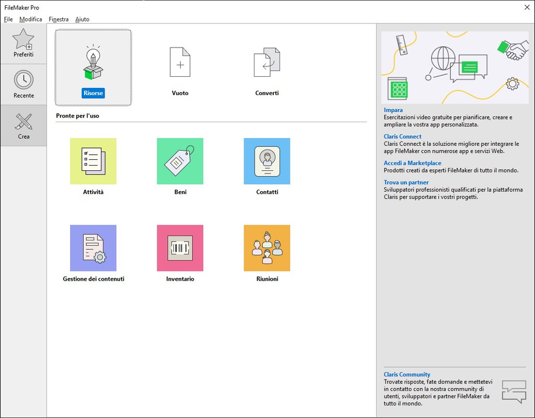Click the Risorse lightbulb icon
535x418 pixels.
(93, 63)
